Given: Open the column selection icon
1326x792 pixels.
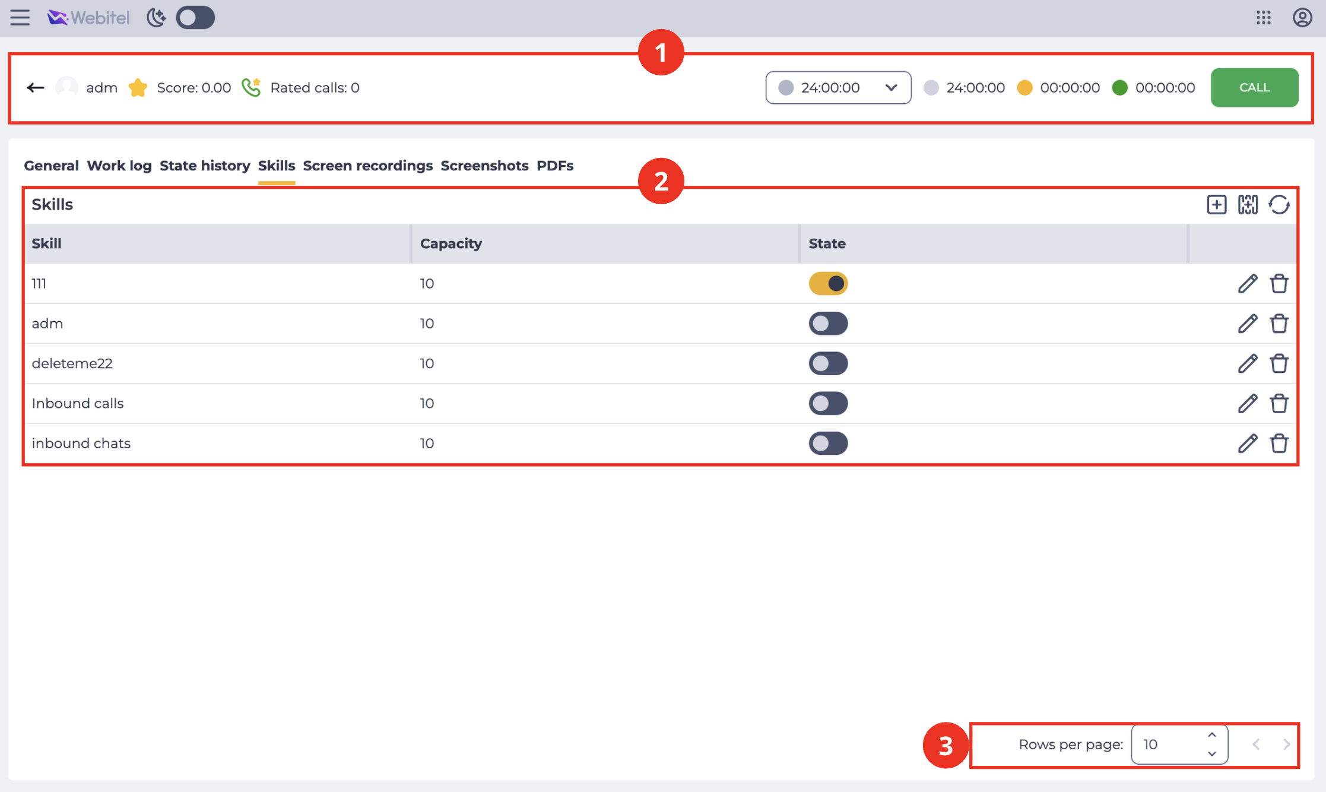Looking at the screenshot, I should click(x=1248, y=205).
